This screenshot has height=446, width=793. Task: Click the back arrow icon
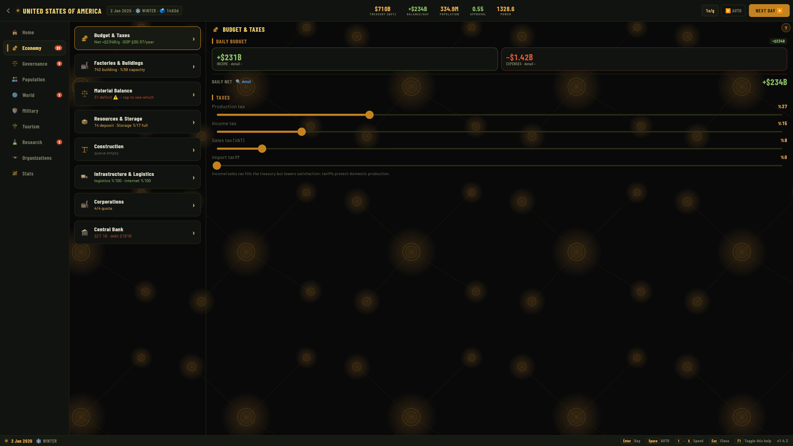coord(8,11)
